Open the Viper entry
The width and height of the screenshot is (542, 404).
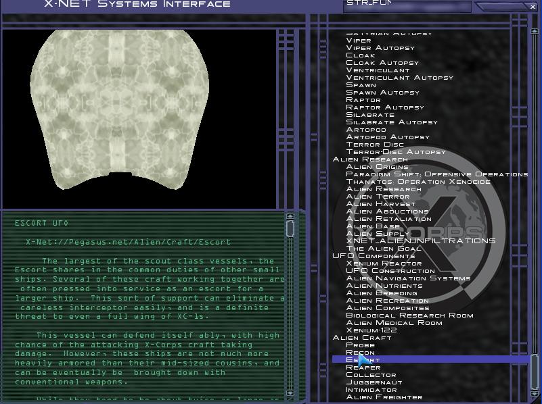click(359, 41)
